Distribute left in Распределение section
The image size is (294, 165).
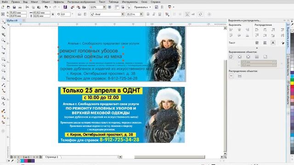[x=257, y=29]
